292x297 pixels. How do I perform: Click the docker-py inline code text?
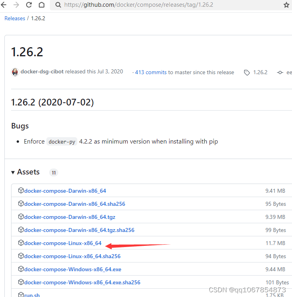pyautogui.click(x=62, y=142)
